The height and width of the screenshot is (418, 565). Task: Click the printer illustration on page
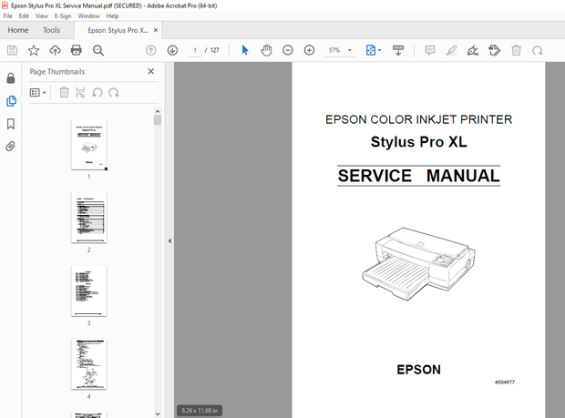pyautogui.click(x=418, y=264)
